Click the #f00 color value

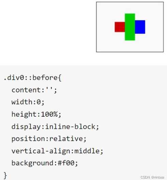tap(66, 163)
